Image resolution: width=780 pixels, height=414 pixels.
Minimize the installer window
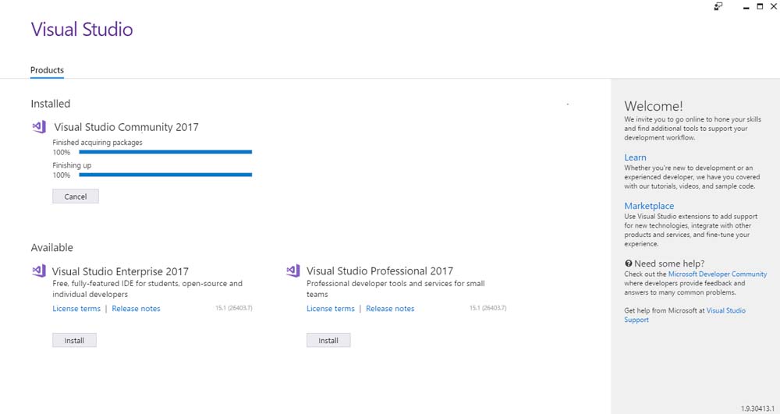[746, 7]
